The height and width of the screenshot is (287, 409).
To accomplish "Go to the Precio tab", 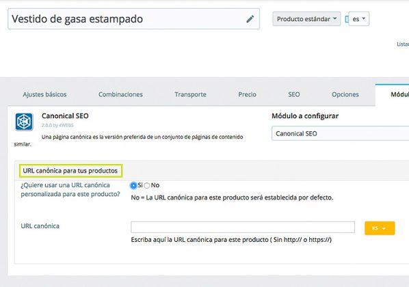I will [x=247, y=94].
